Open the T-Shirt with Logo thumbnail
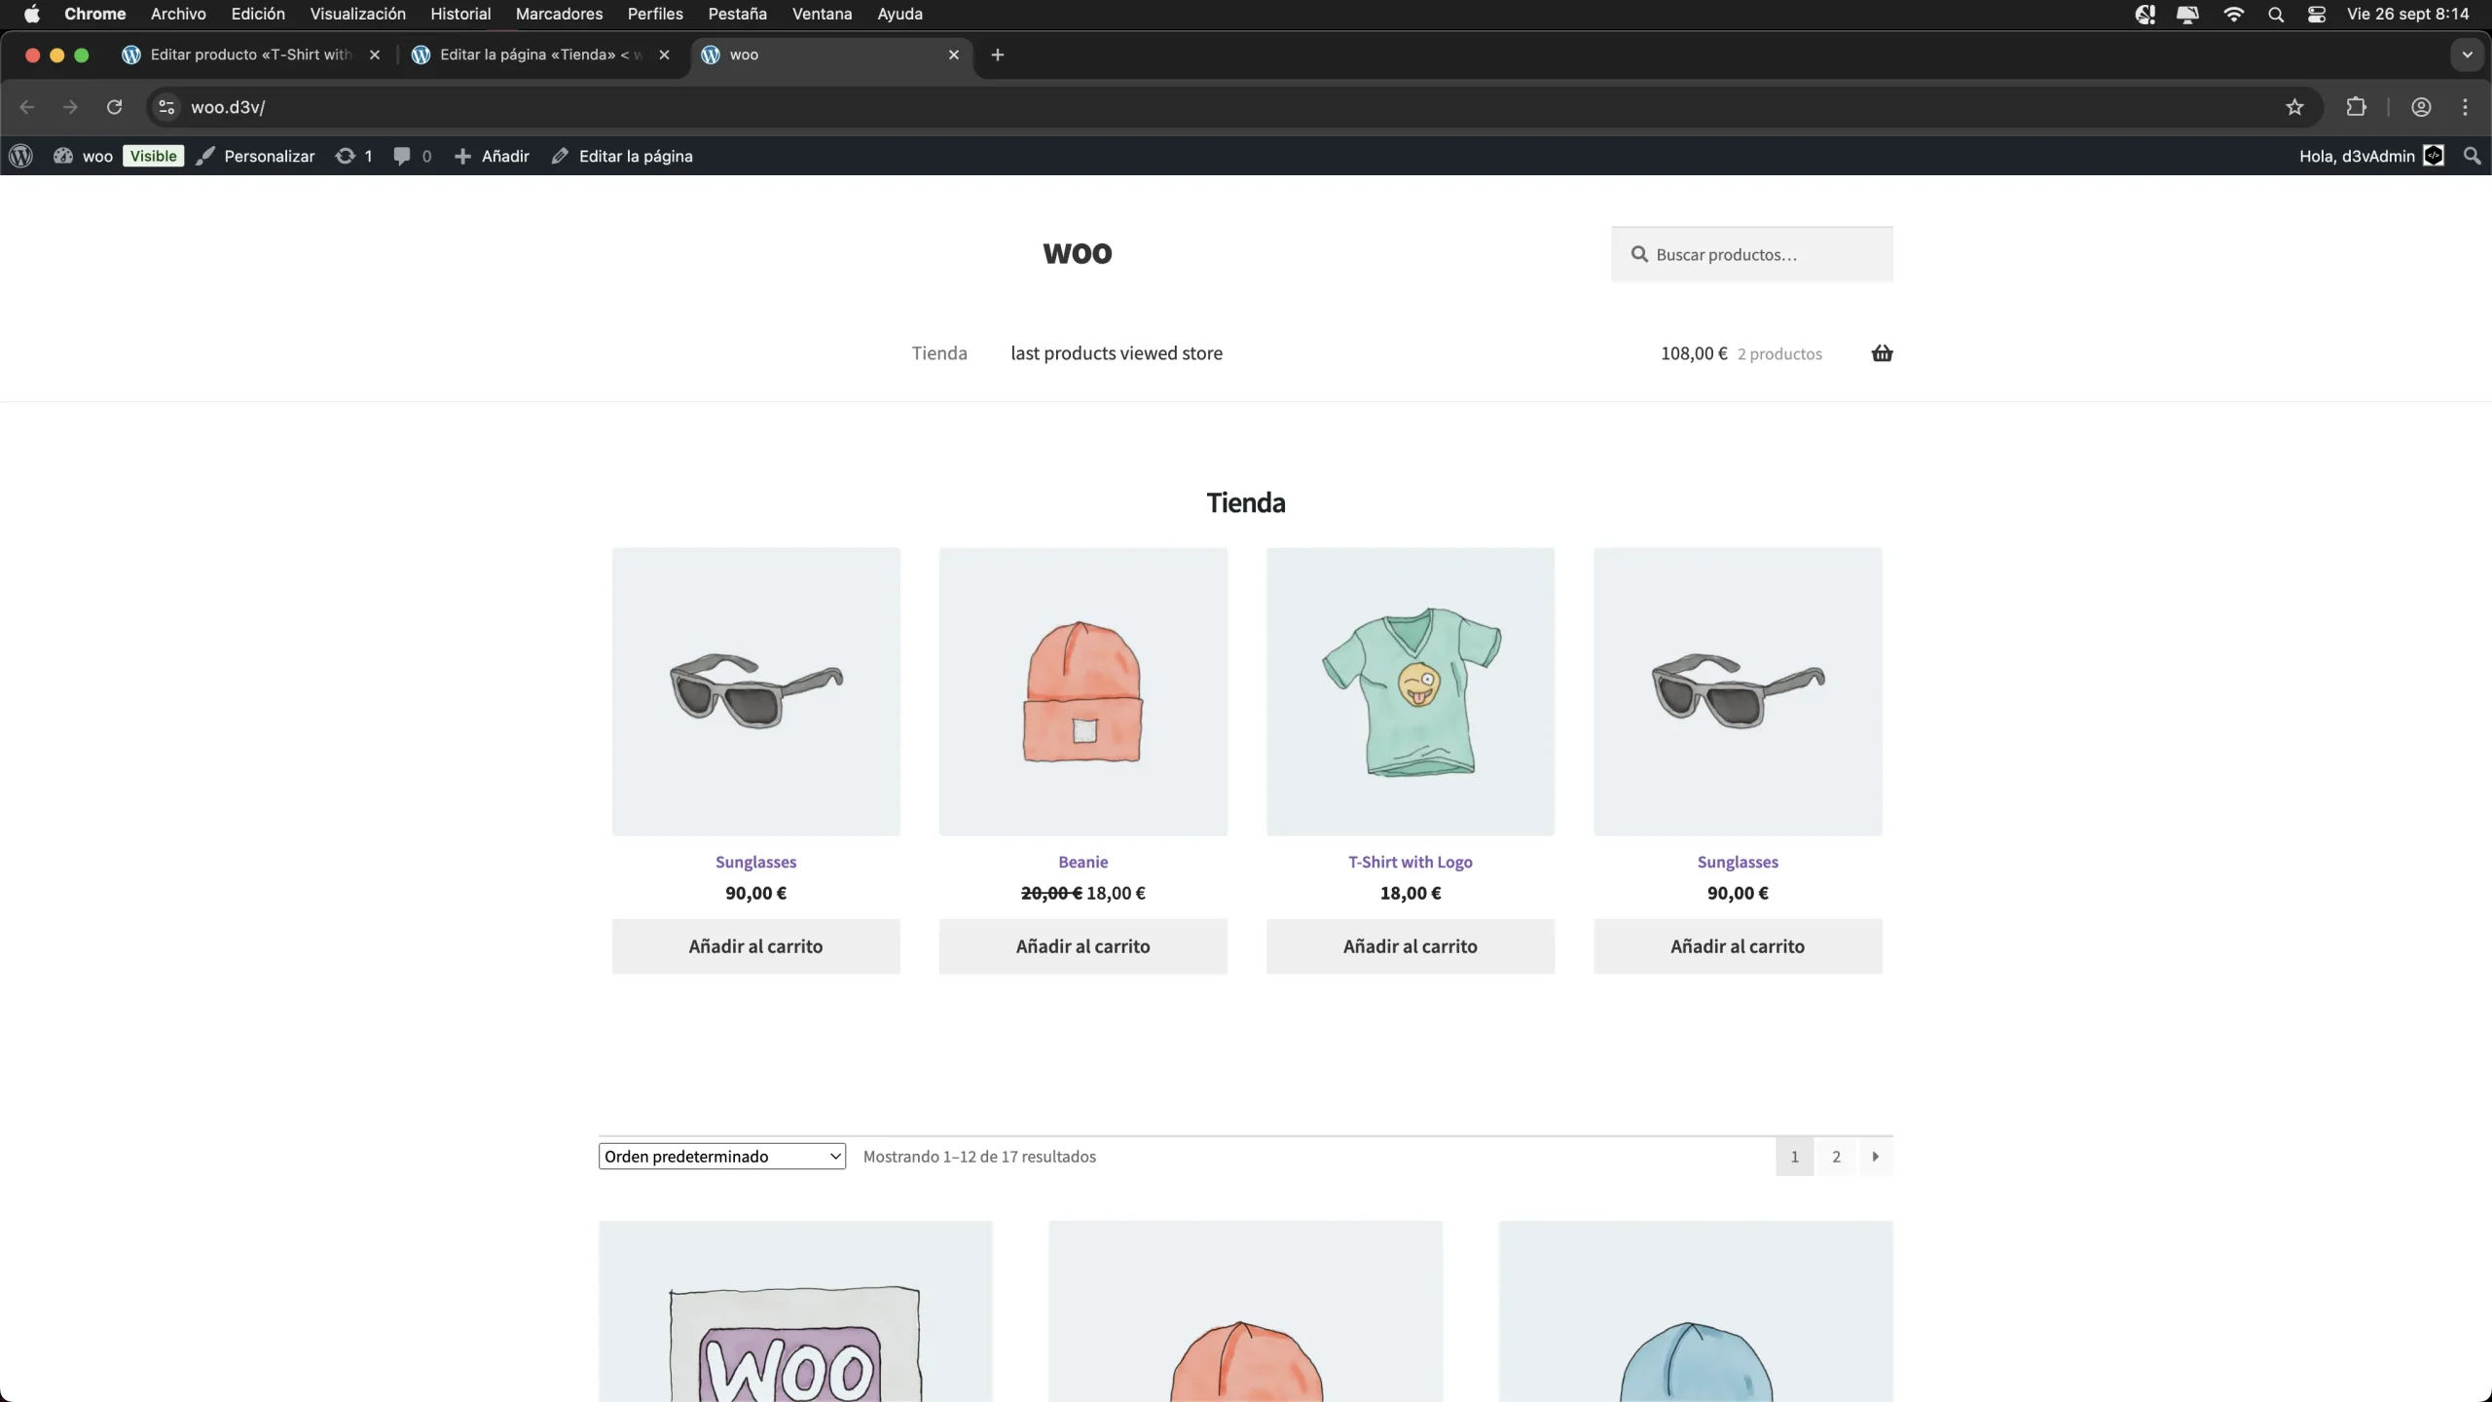Viewport: 2492px width, 1402px height. pyautogui.click(x=1411, y=691)
